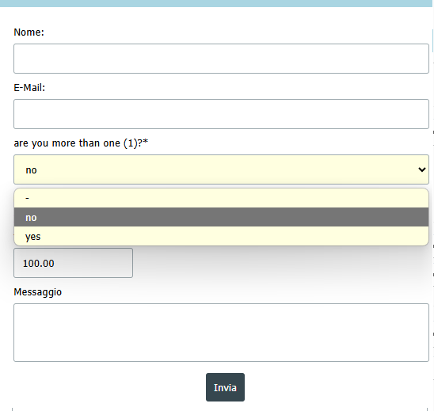Expand the dropdown chevron arrow
This screenshot has width=434, height=411.
(422, 169)
